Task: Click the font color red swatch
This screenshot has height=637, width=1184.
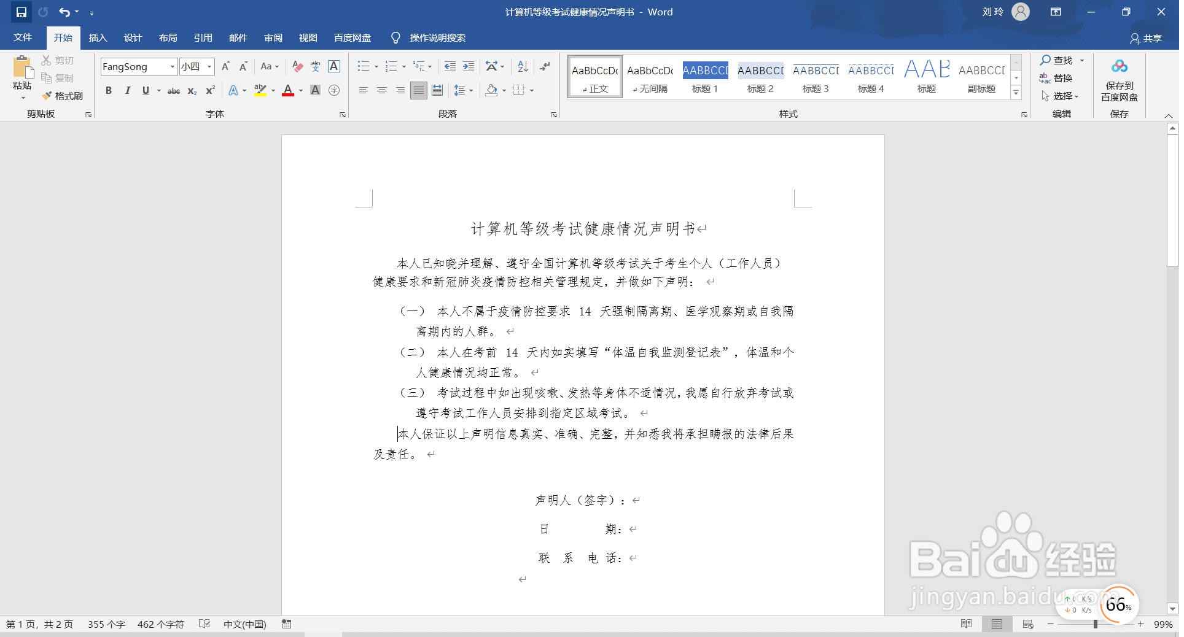Action: [x=288, y=90]
